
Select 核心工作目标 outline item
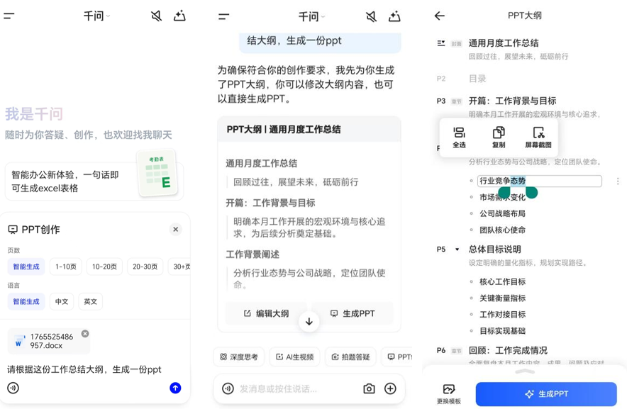[x=502, y=281]
